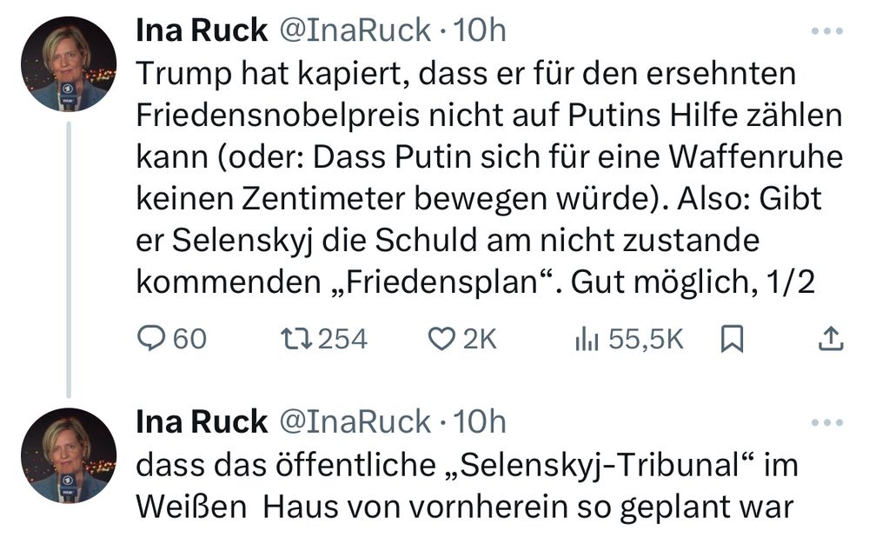Viewport: 869px width, 537px height.
Task: Click the 10h timestamp on the "Selenskyj-Tribunal" tweet
Action: [x=481, y=422]
